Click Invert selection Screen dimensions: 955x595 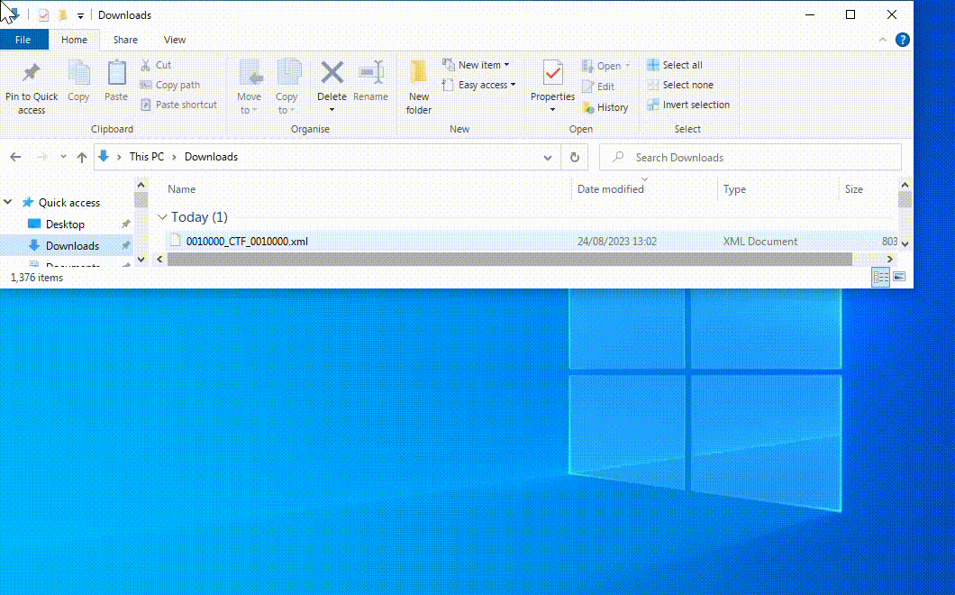click(x=687, y=105)
